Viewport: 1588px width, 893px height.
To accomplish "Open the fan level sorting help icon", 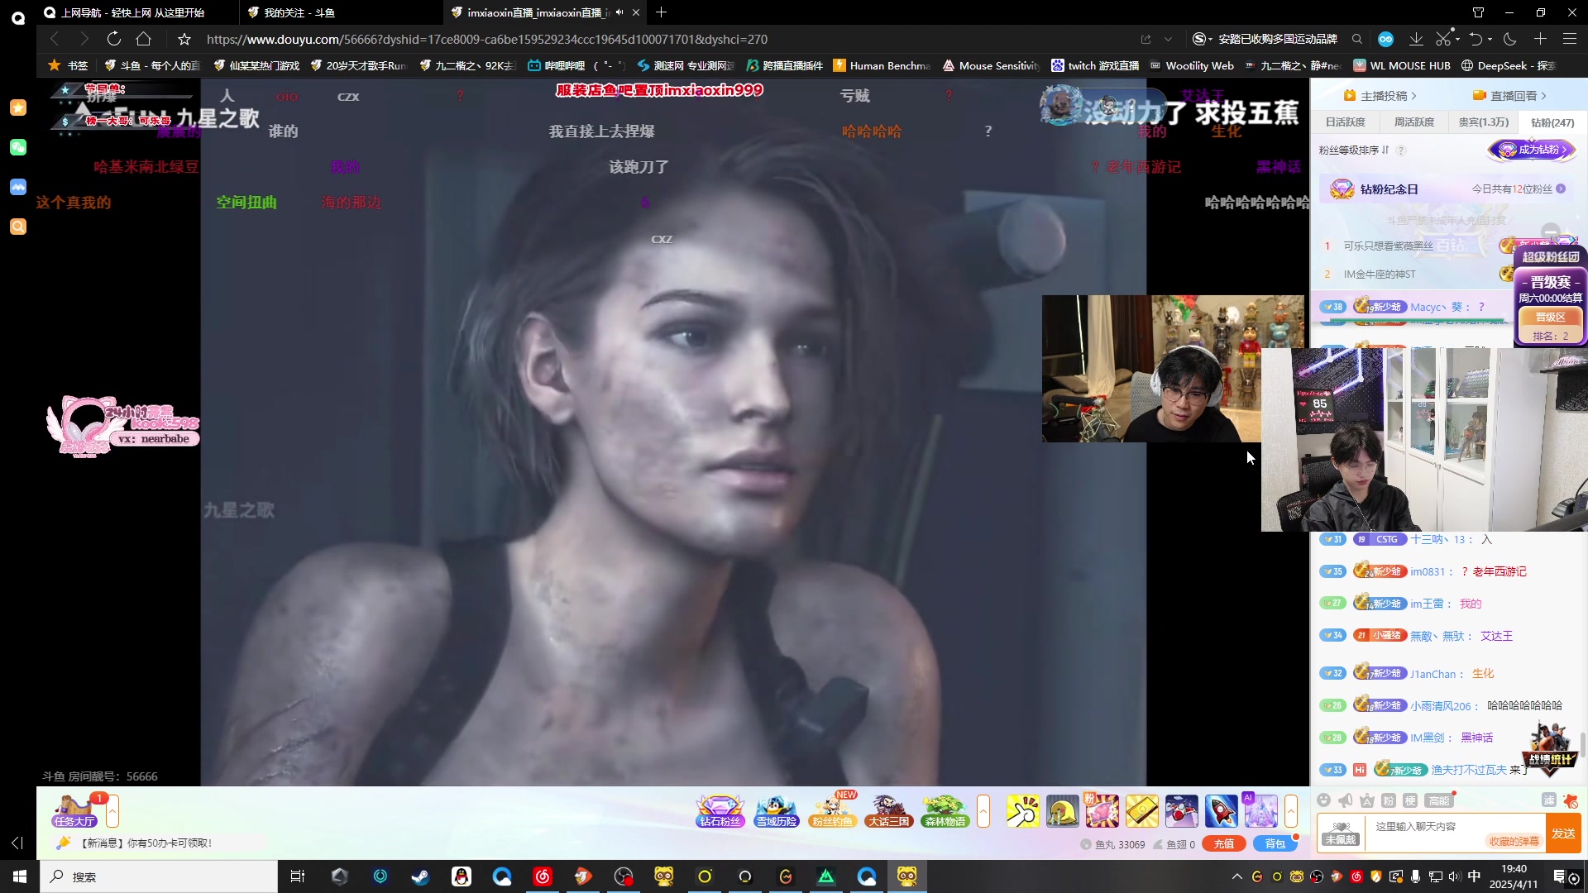I will pyautogui.click(x=1401, y=150).
